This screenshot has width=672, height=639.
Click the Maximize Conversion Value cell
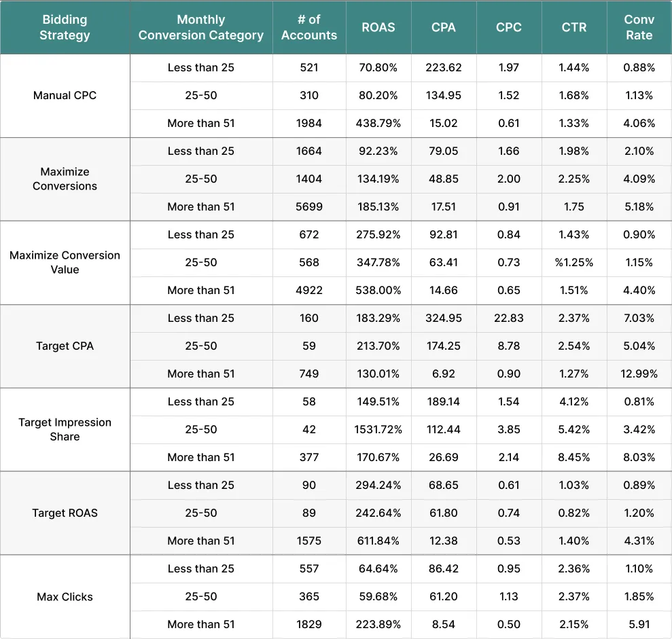65,263
